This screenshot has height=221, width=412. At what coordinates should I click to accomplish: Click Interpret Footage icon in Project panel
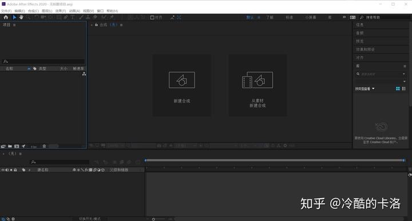(3, 146)
